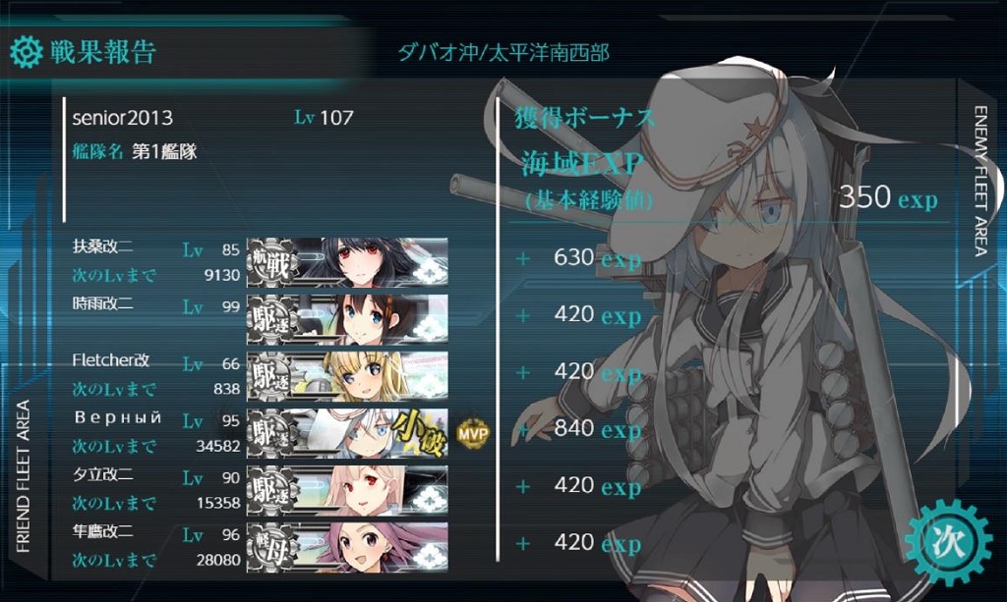Open 扶桑改二 ship portrait banner
Screen dimensions: 1007x602
point(347,263)
